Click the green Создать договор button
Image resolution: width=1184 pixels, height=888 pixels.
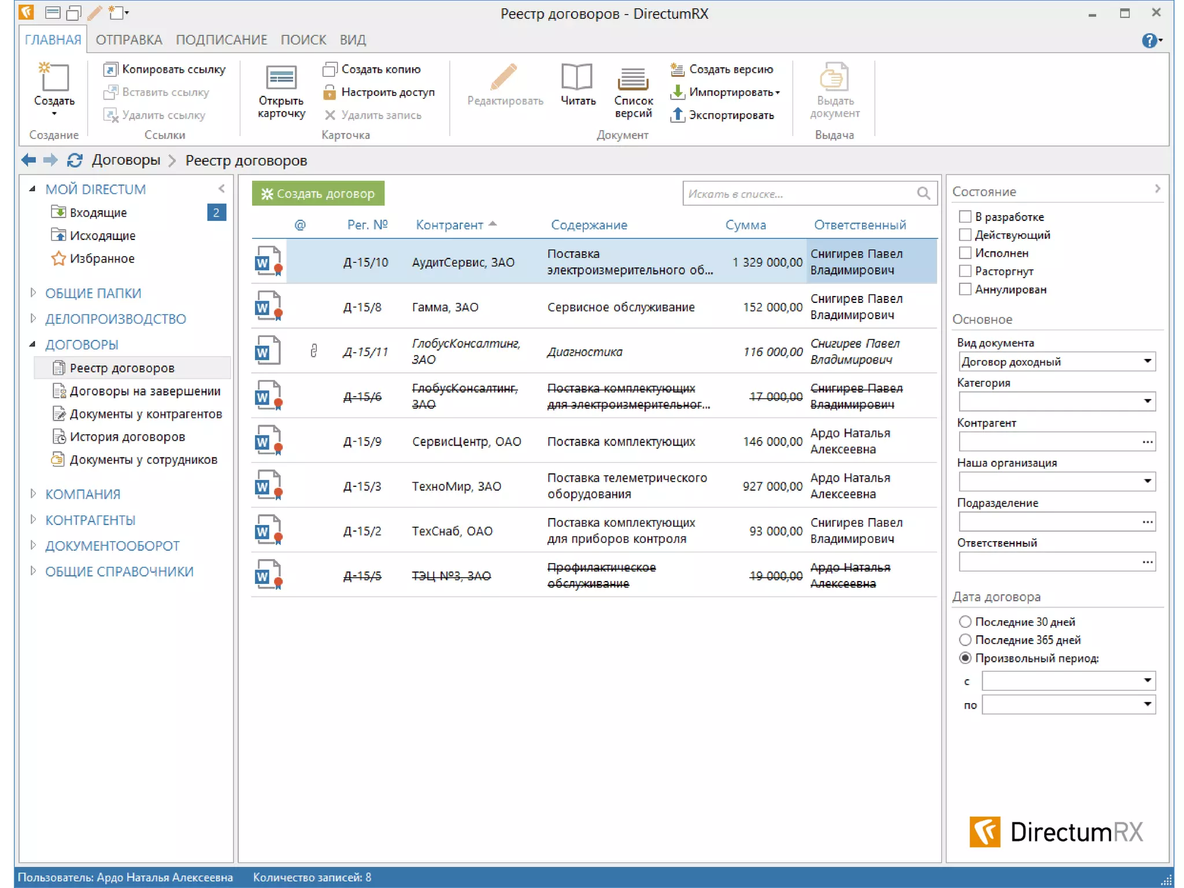coord(318,194)
